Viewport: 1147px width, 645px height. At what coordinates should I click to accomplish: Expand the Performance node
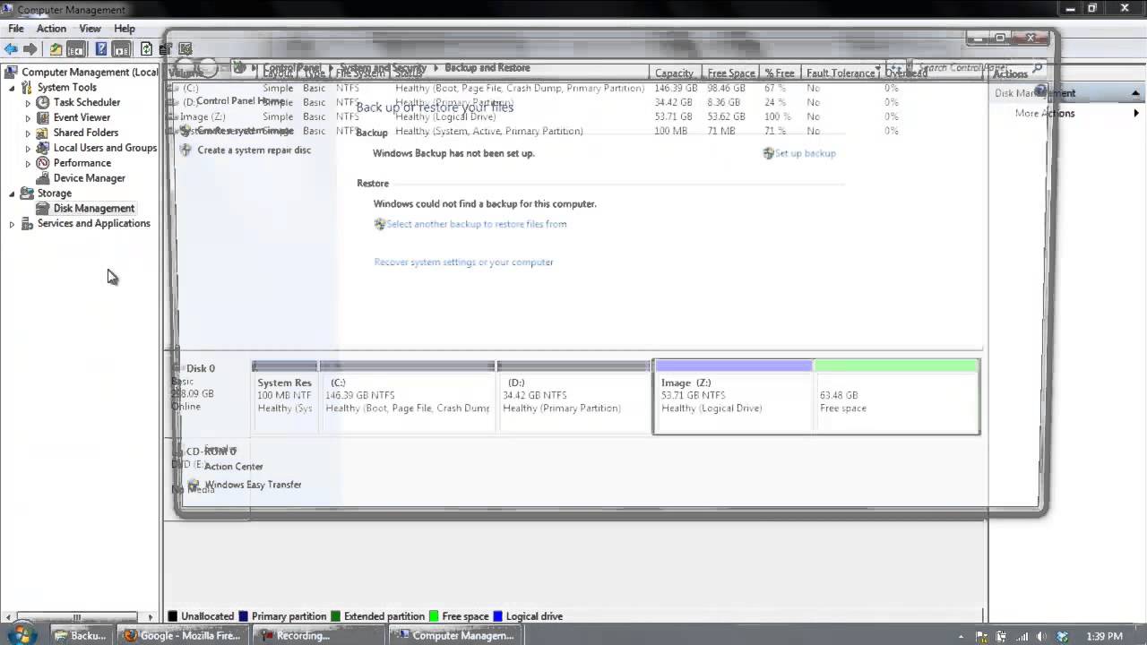point(28,164)
